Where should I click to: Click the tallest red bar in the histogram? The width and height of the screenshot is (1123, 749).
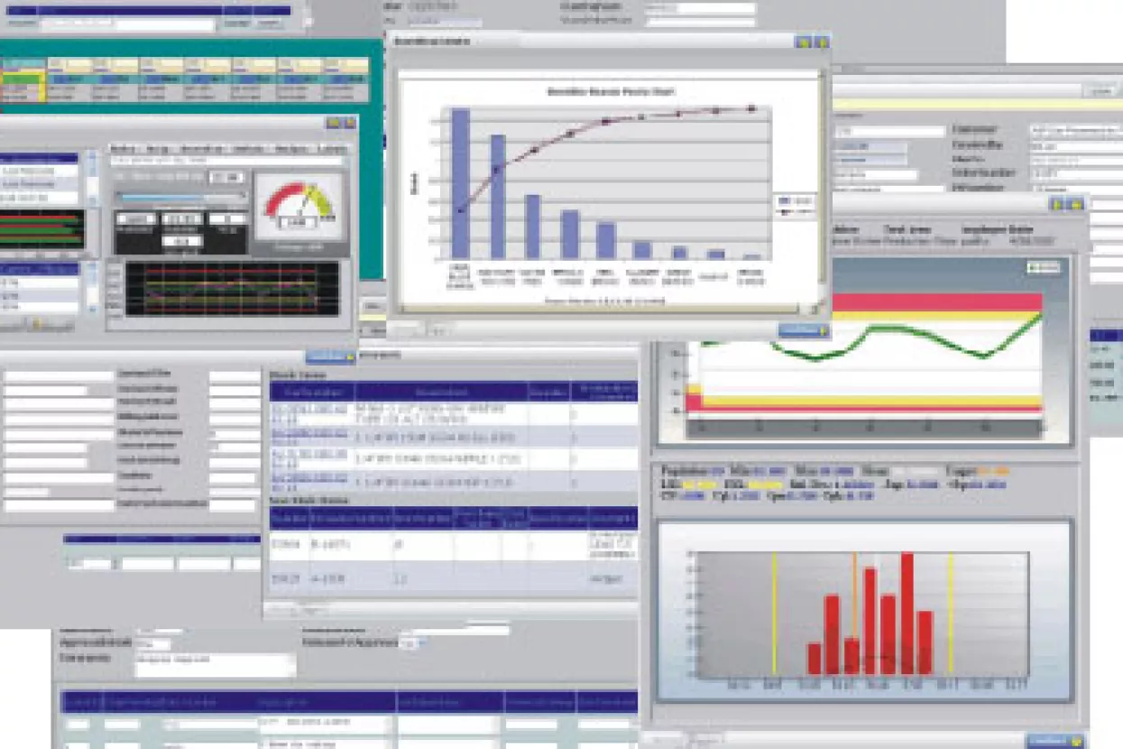[x=907, y=614]
